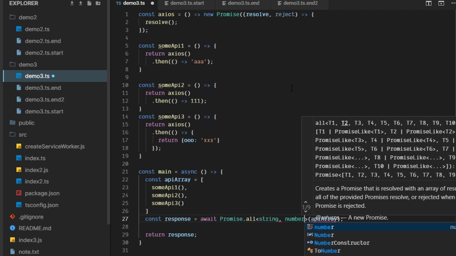Click the preview pane icon at top right
Screen dimensions: 456x256
441,3
